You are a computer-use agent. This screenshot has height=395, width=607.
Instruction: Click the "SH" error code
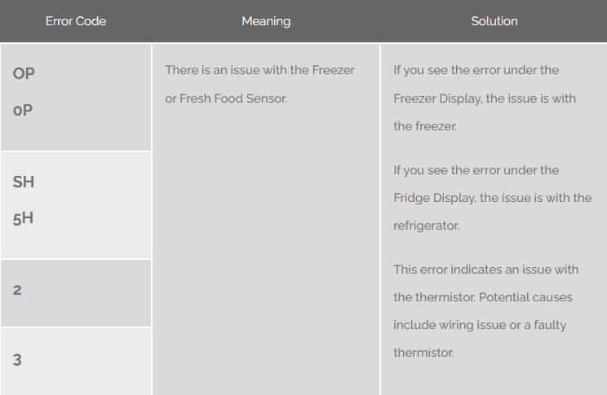pyautogui.click(x=24, y=182)
